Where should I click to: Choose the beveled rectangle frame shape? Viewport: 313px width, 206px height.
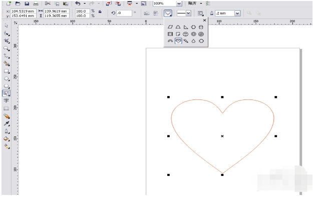tap(170, 34)
